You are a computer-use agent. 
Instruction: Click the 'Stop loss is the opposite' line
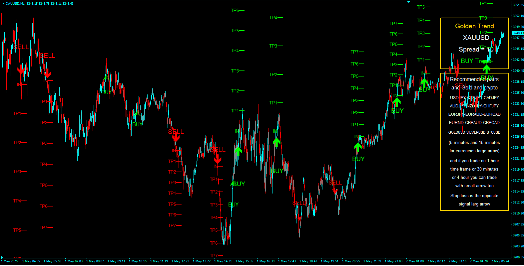tap(474, 196)
